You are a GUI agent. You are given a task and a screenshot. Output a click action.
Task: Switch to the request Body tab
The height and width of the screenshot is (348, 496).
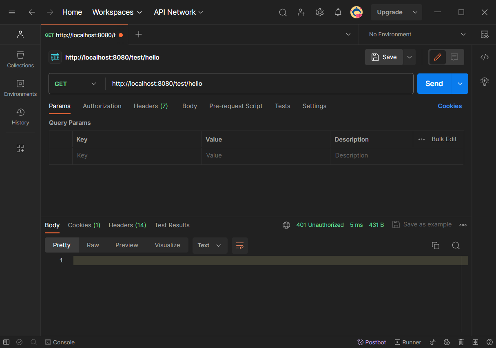pyautogui.click(x=190, y=106)
